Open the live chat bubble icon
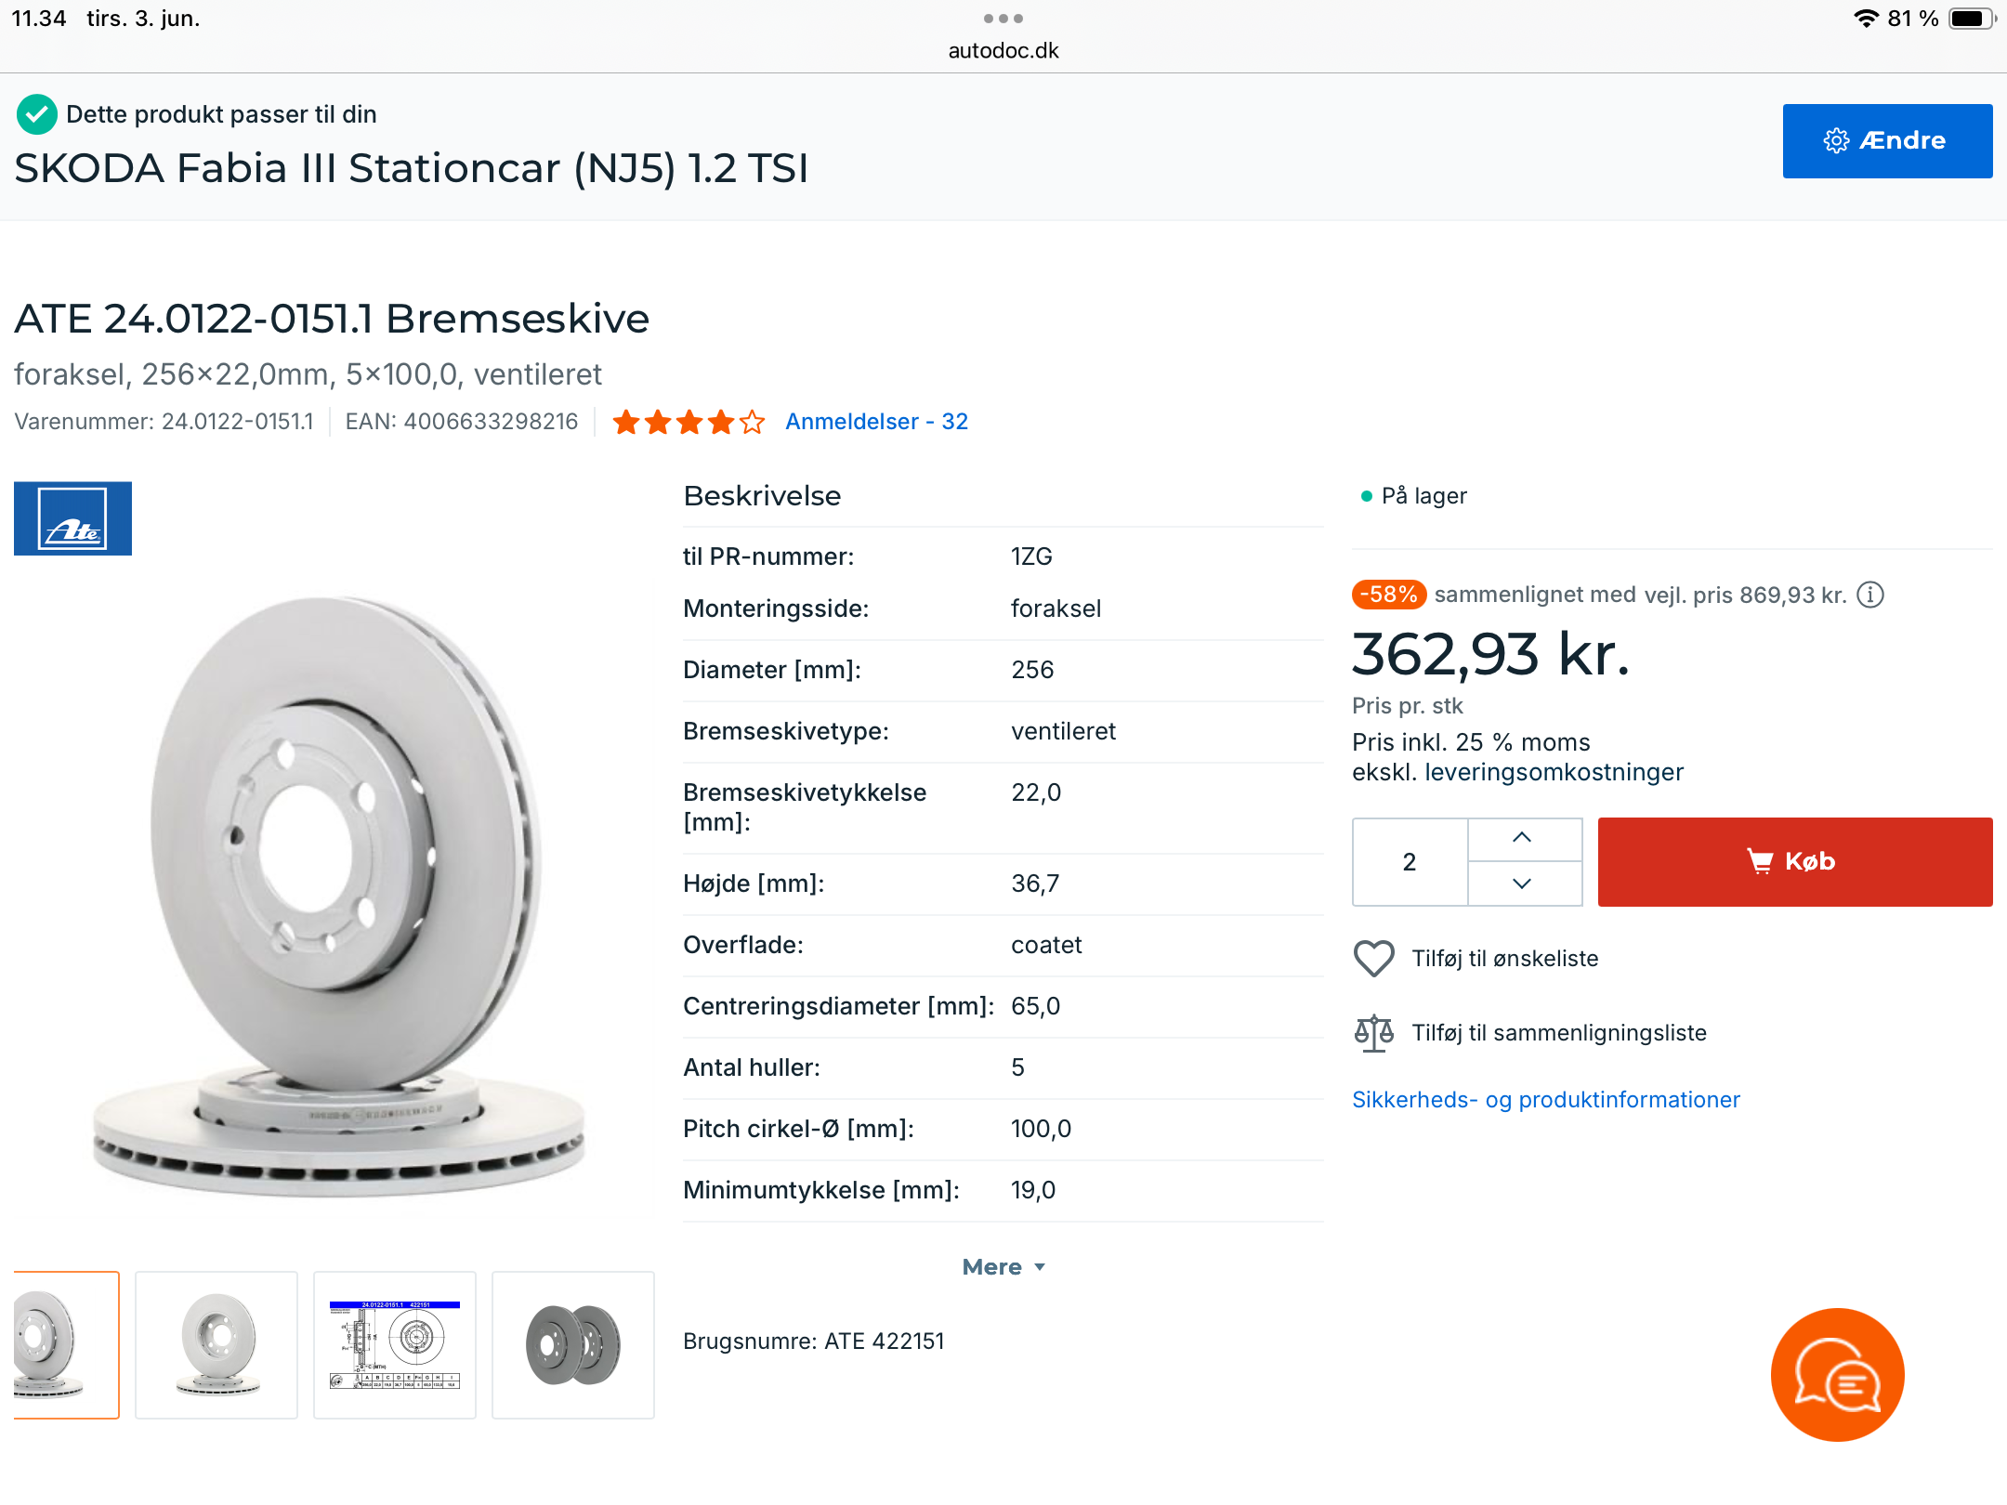This screenshot has width=2007, height=1505. tap(1837, 1375)
